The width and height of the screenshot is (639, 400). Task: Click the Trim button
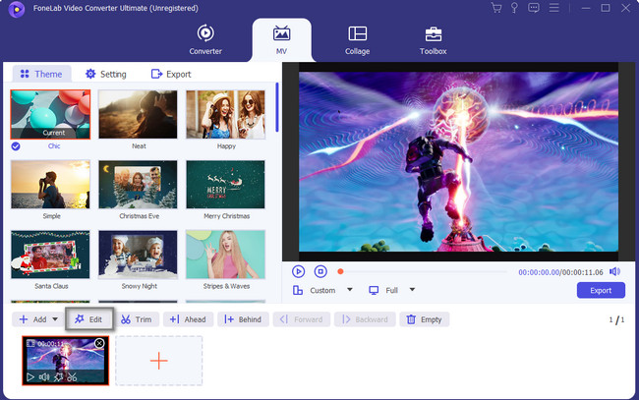137,319
